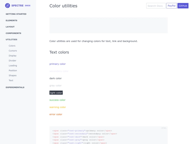193x144 pixels.
Task: Select the Text sidebar link
Action: tap(11, 80)
